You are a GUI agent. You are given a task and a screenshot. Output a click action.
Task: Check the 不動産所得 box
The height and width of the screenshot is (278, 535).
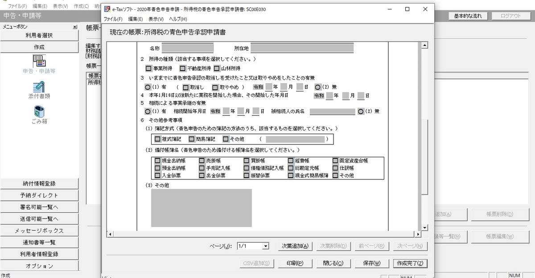[x=183, y=69]
